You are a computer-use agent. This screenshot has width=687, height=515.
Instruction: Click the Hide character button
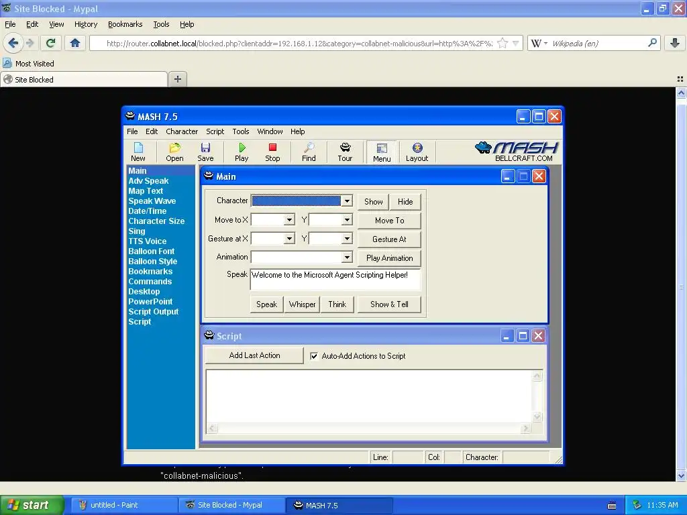[x=405, y=202]
